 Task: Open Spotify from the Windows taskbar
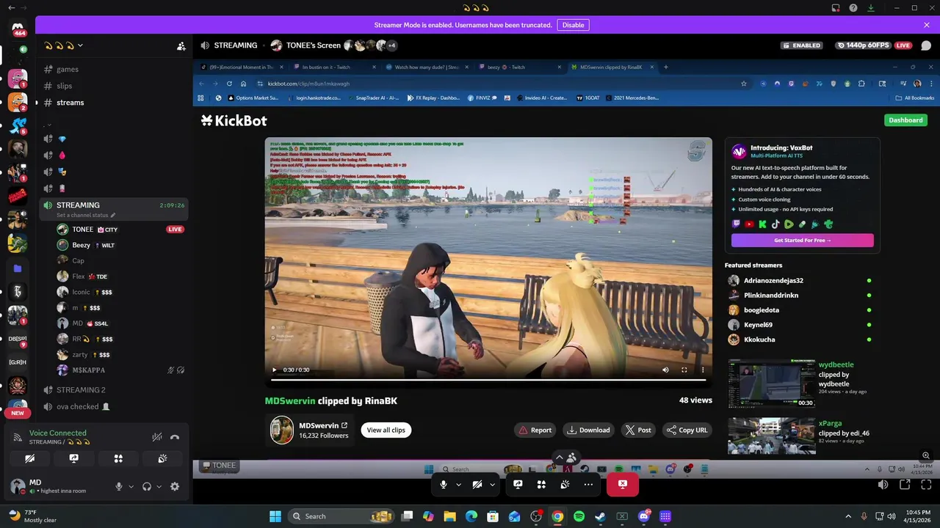(x=579, y=516)
